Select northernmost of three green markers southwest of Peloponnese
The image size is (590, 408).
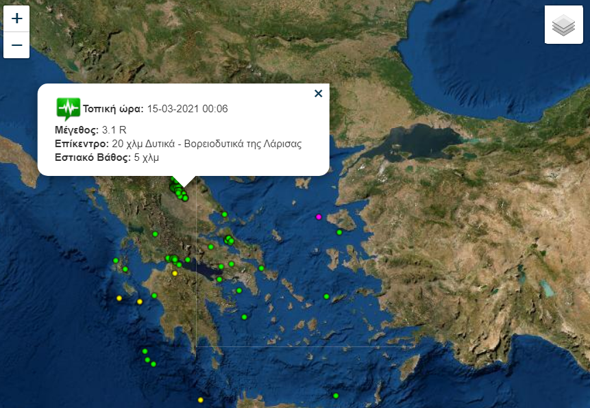coord(145,351)
